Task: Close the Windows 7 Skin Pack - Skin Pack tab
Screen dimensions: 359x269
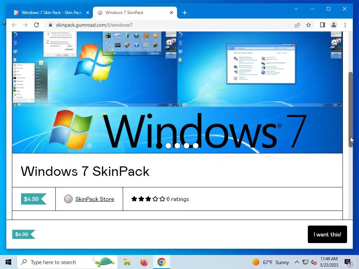Action: point(87,13)
